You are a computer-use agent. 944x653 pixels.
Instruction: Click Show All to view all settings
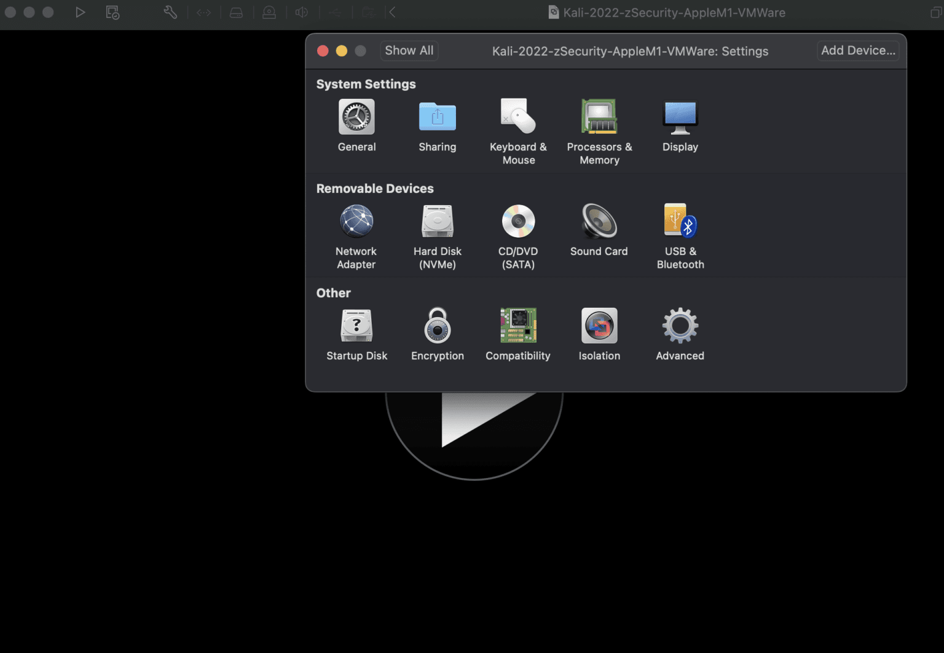409,50
